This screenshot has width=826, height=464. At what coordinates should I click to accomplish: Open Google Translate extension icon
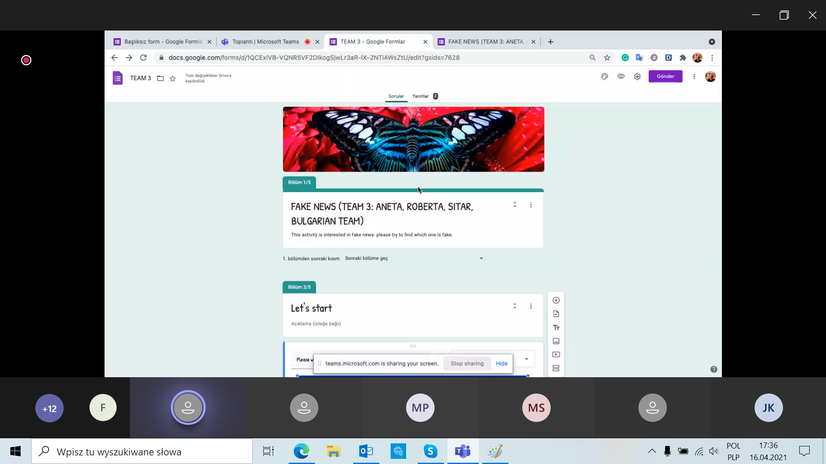coord(639,58)
